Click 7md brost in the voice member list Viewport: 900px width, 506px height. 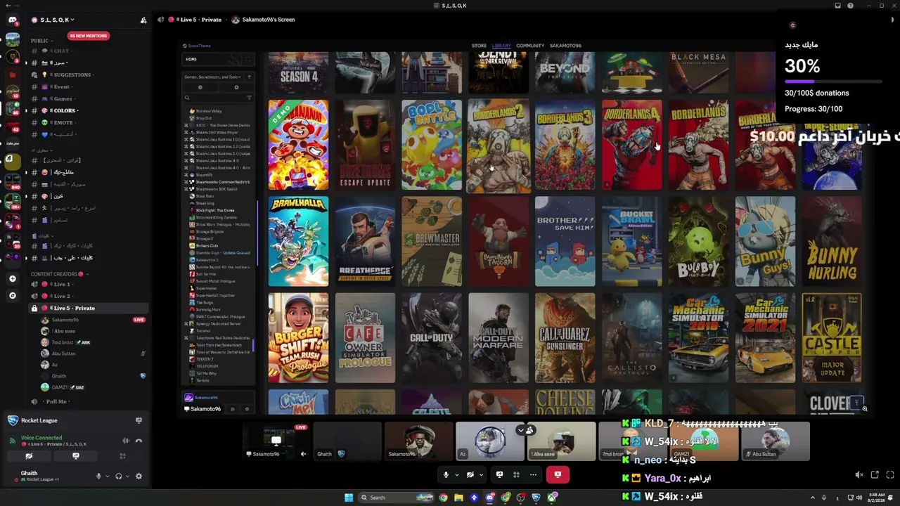coord(63,342)
